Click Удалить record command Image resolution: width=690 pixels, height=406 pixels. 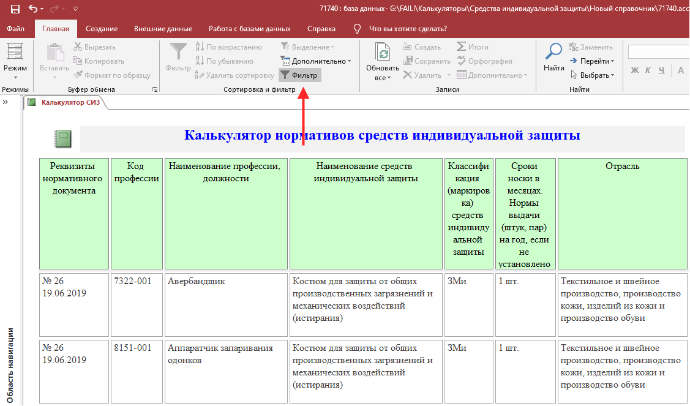pyautogui.click(x=422, y=75)
